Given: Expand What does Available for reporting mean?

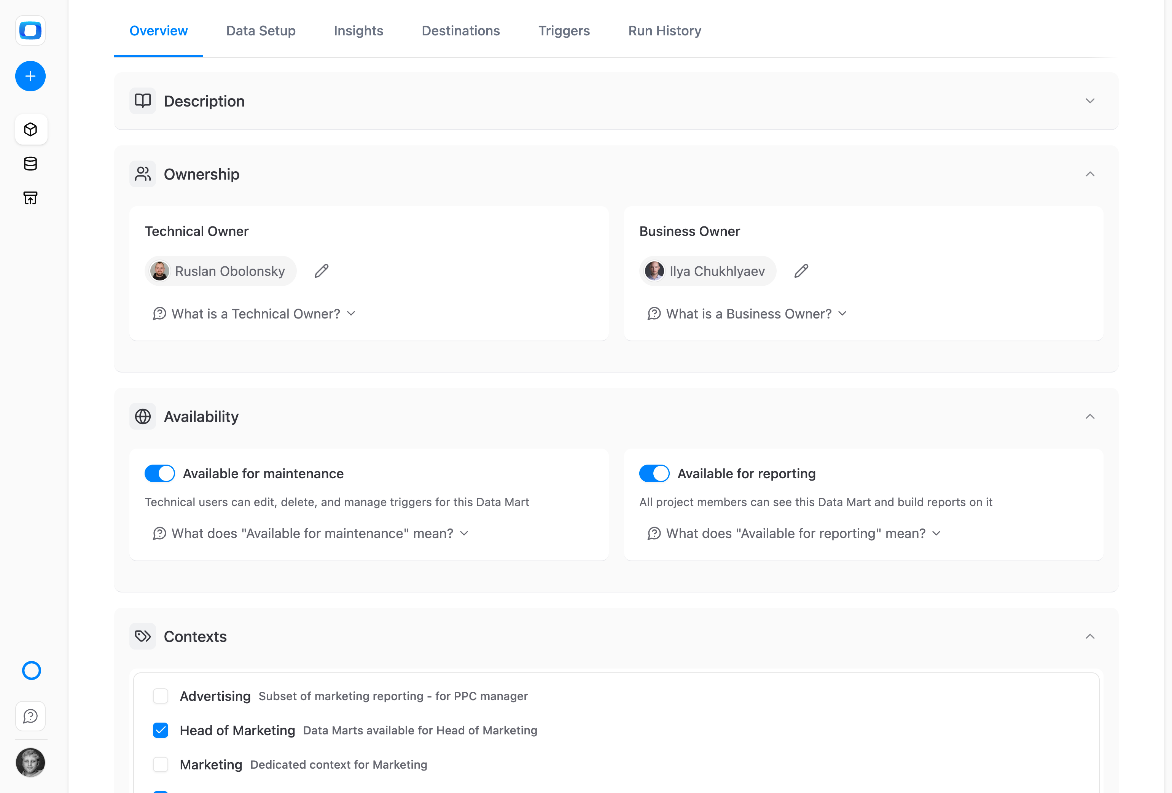Looking at the screenshot, I should (794, 534).
